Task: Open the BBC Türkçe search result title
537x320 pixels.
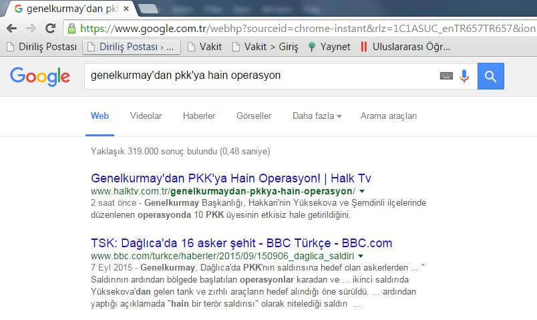Action: tap(241, 243)
